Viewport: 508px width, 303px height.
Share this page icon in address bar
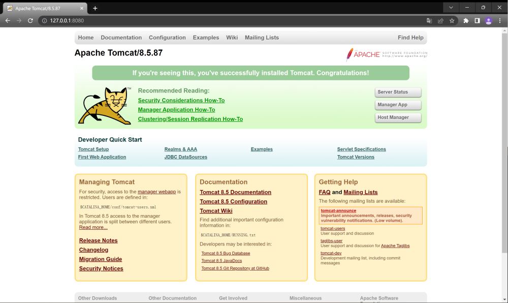point(440,20)
